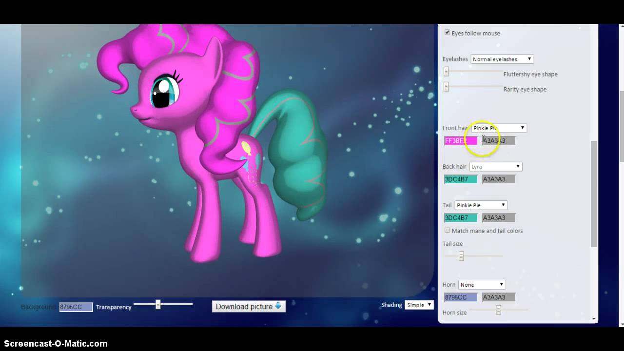Click the Tail size slider handle
The height and width of the screenshot is (351, 624).
click(x=461, y=256)
